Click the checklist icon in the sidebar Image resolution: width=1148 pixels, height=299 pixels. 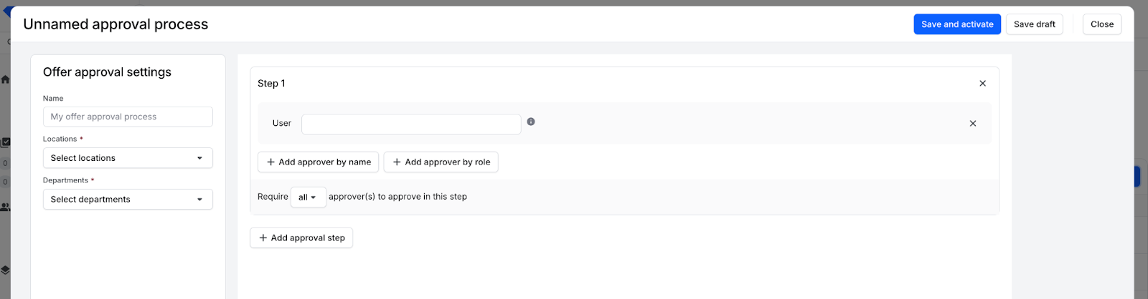(x=5, y=142)
